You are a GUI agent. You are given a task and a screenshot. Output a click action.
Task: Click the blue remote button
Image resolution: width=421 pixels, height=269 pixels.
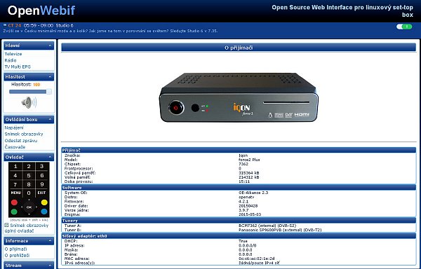tap(44, 212)
